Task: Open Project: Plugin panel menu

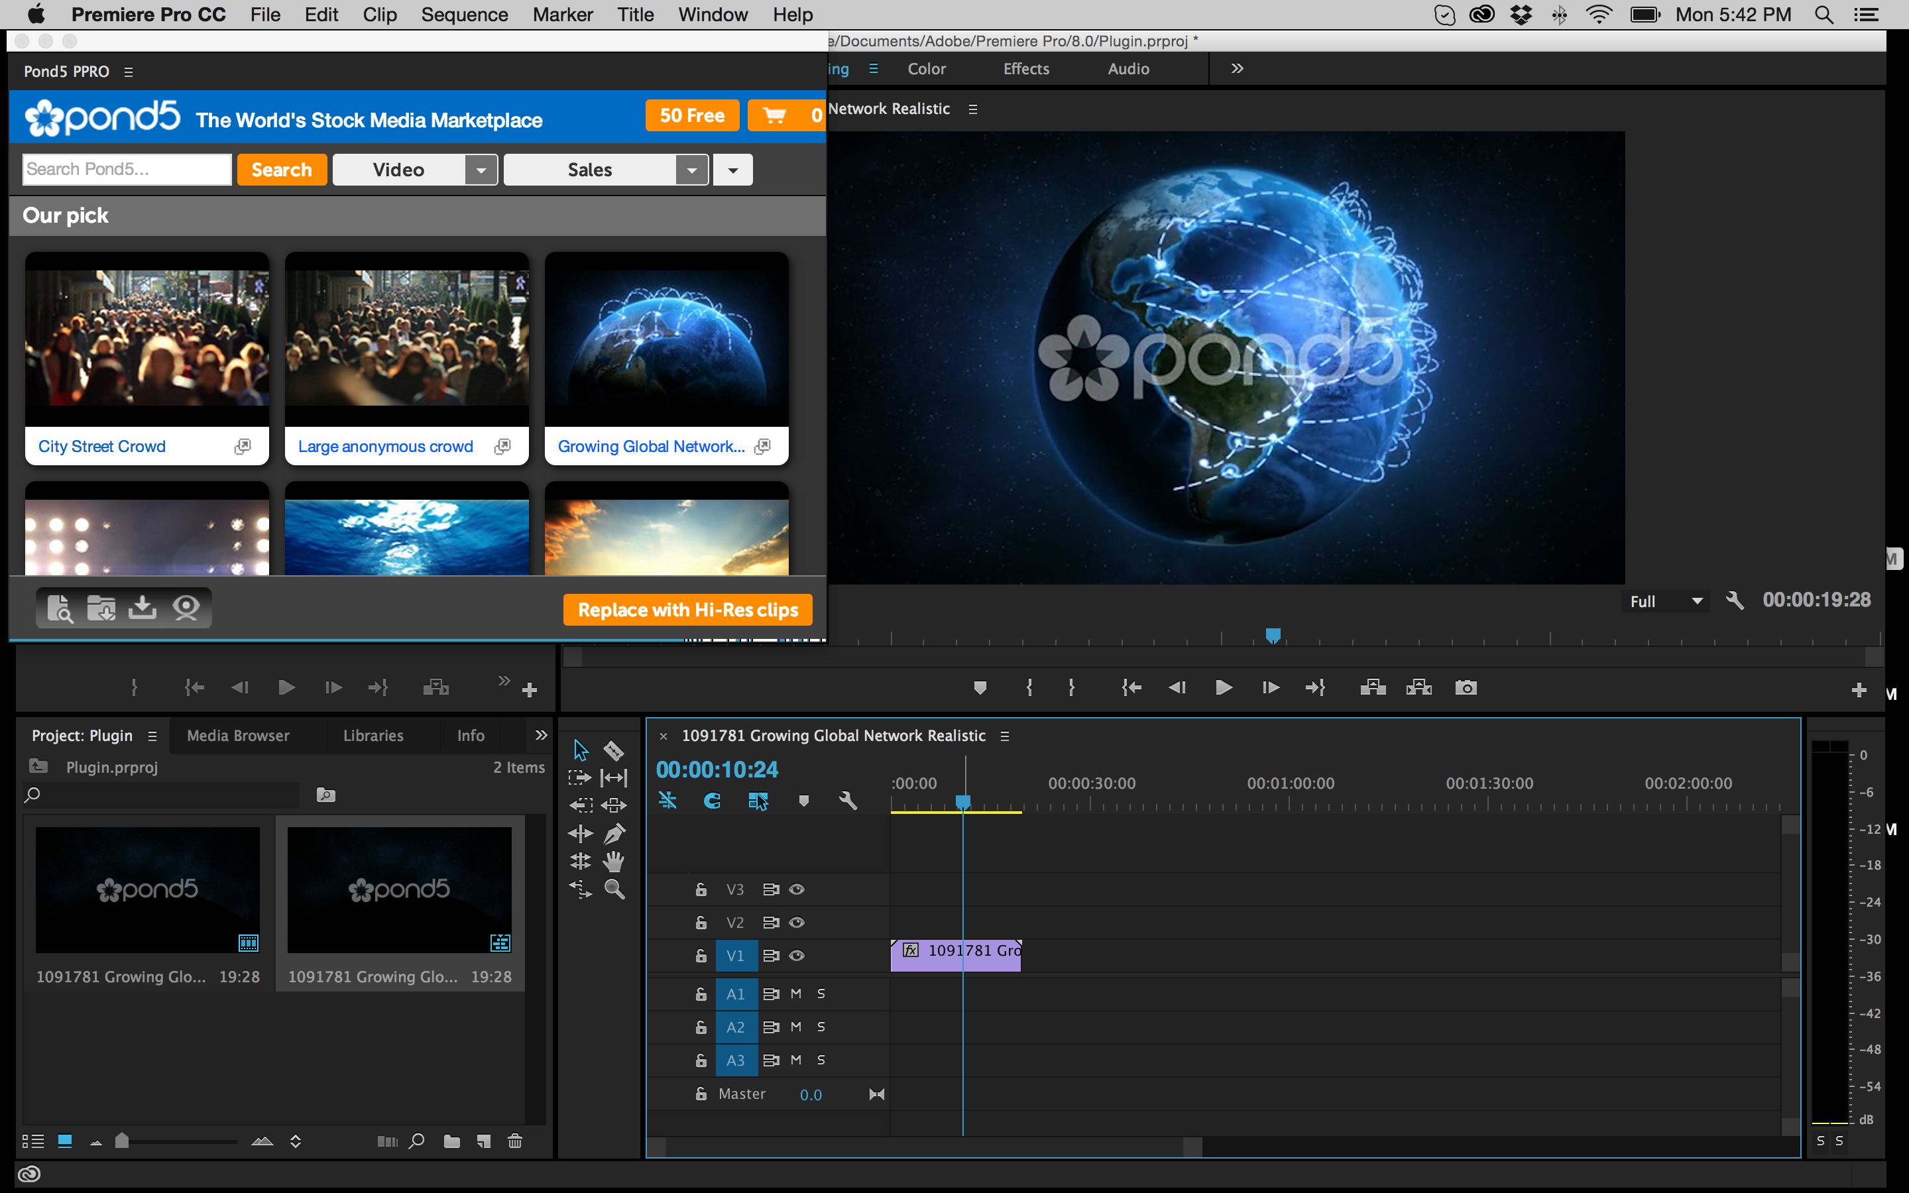Action: click(152, 736)
